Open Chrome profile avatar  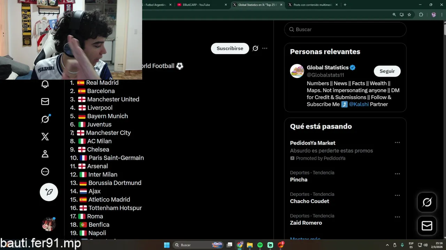click(433, 15)
